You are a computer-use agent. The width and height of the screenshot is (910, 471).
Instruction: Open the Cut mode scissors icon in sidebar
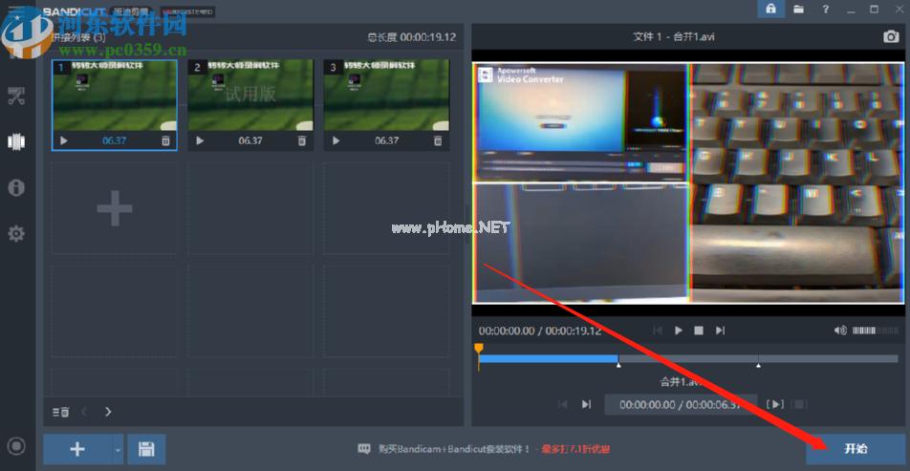16,96
